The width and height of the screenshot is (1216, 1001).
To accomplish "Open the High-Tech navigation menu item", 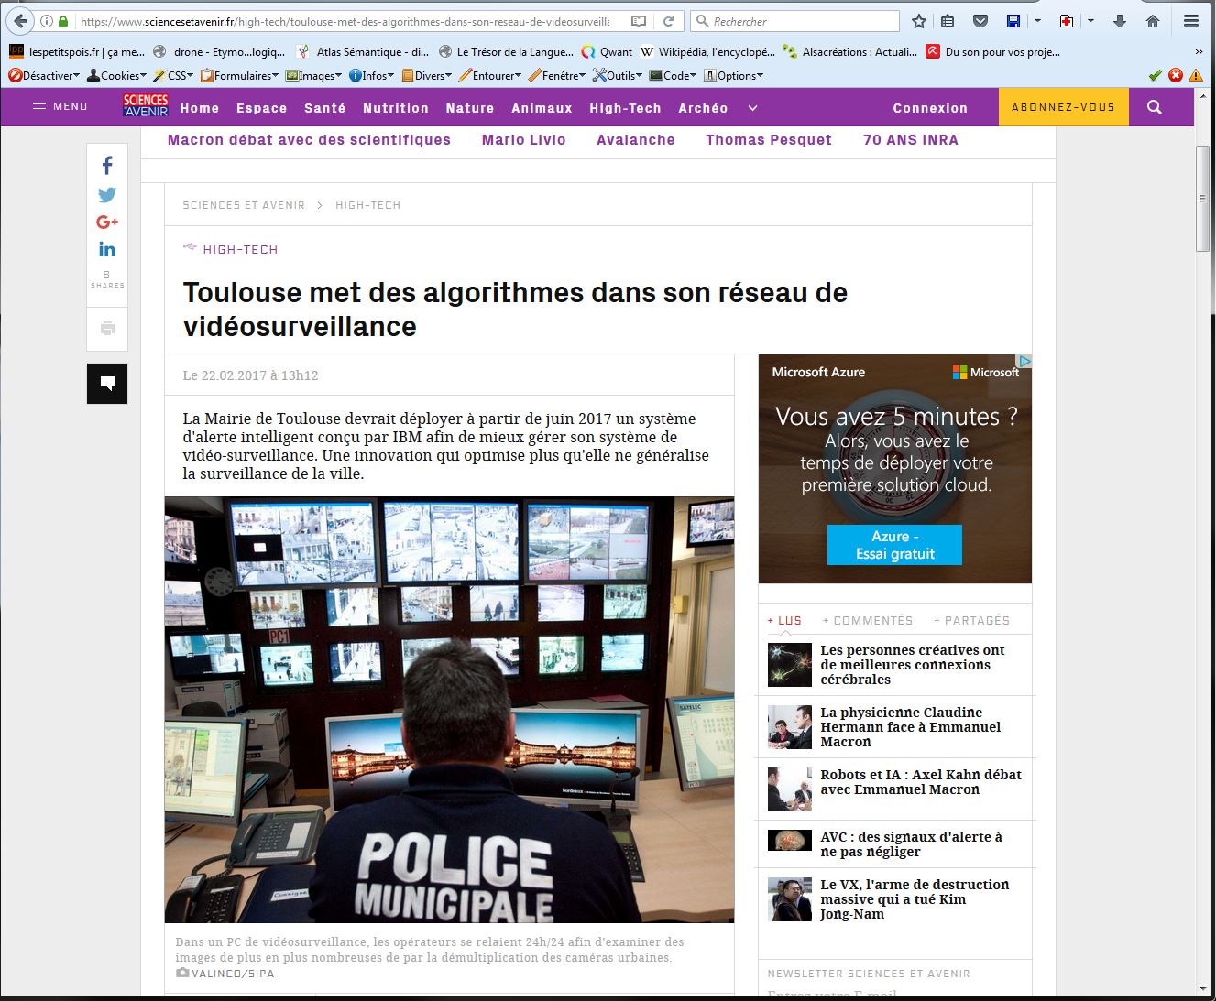I will [x=625, y=108].
